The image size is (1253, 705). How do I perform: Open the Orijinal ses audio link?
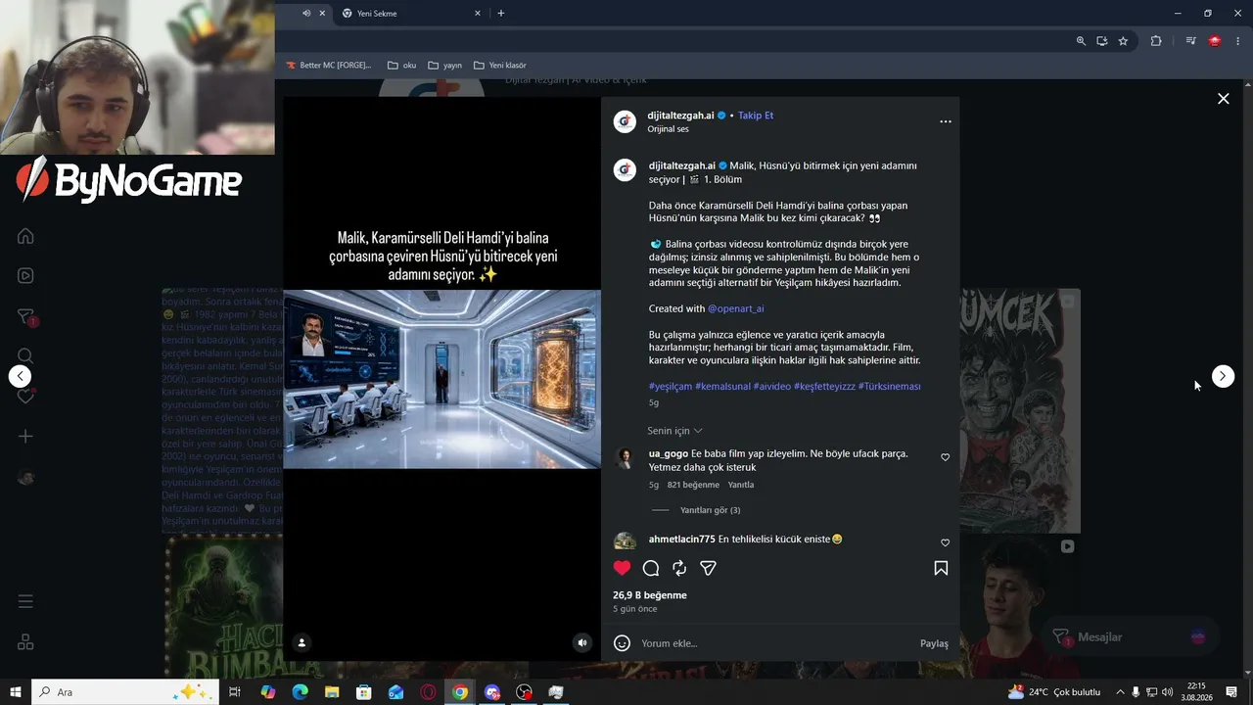pyautogui.click(x=668, y=129)
